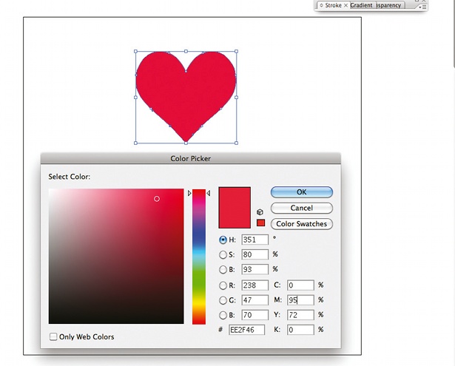Click the S field showing 80
The image size is (455, 366).
pos(255,254)
